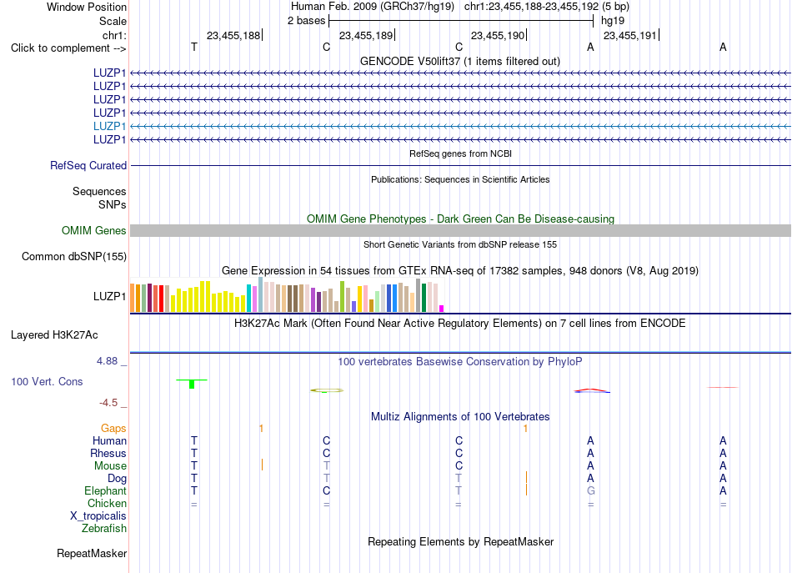792x573 pixels.
Task: Select the Mouse species label
Action: [x=110, y=466]
